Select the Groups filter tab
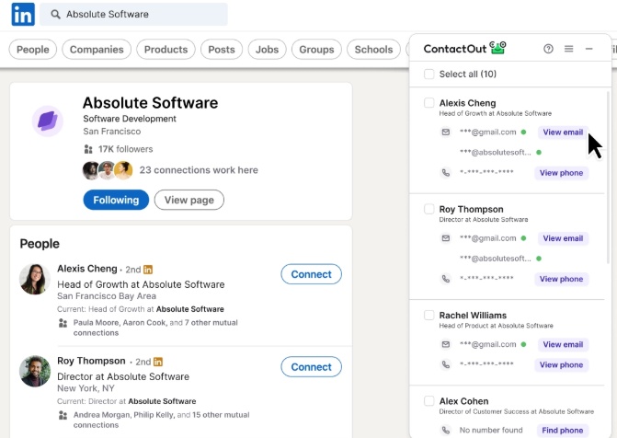The width and height of the screenshot is (617, 438). pyautogui.click(x=316, y=50)
